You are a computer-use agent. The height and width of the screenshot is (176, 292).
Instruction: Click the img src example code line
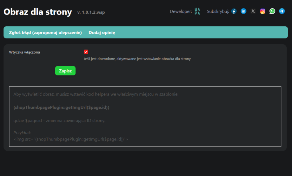coord(71,139)
